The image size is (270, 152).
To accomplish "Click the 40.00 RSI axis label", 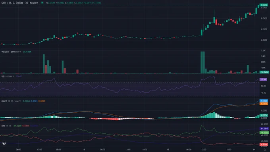I will [x=264, y=93].
